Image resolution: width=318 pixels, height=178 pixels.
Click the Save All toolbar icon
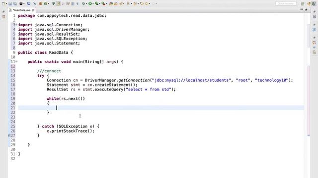(15, 3)
